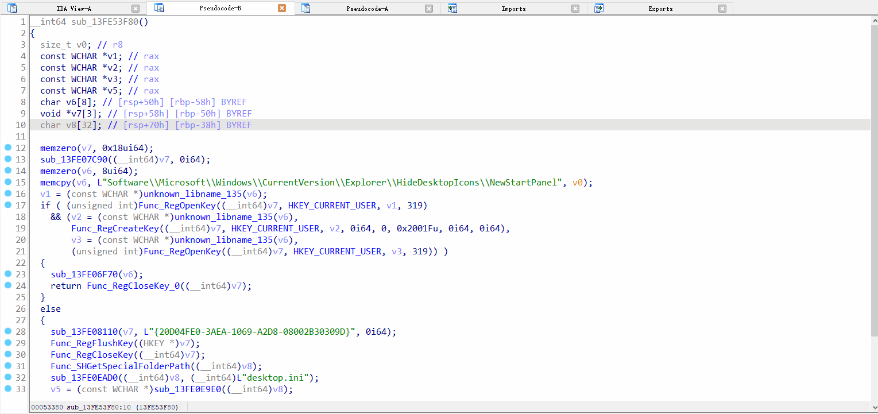The width and height of the screenshot is (878, 414).
Task: Close the Imports tab
Action: point(575,8)
